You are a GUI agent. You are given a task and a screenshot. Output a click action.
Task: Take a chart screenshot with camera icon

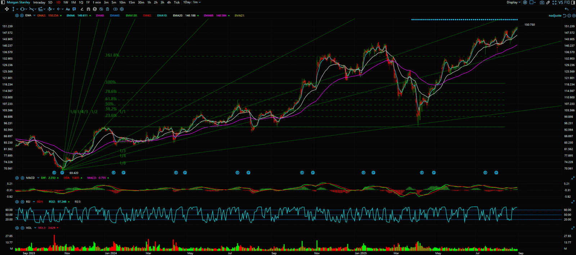[542, 3]
